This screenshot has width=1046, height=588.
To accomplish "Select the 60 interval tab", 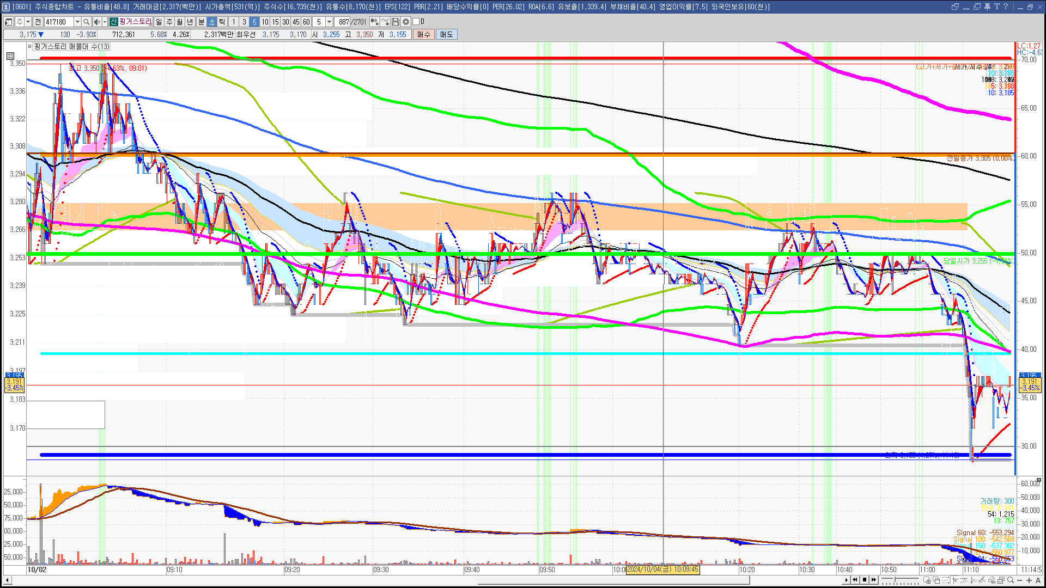I will tap(306, 22).
